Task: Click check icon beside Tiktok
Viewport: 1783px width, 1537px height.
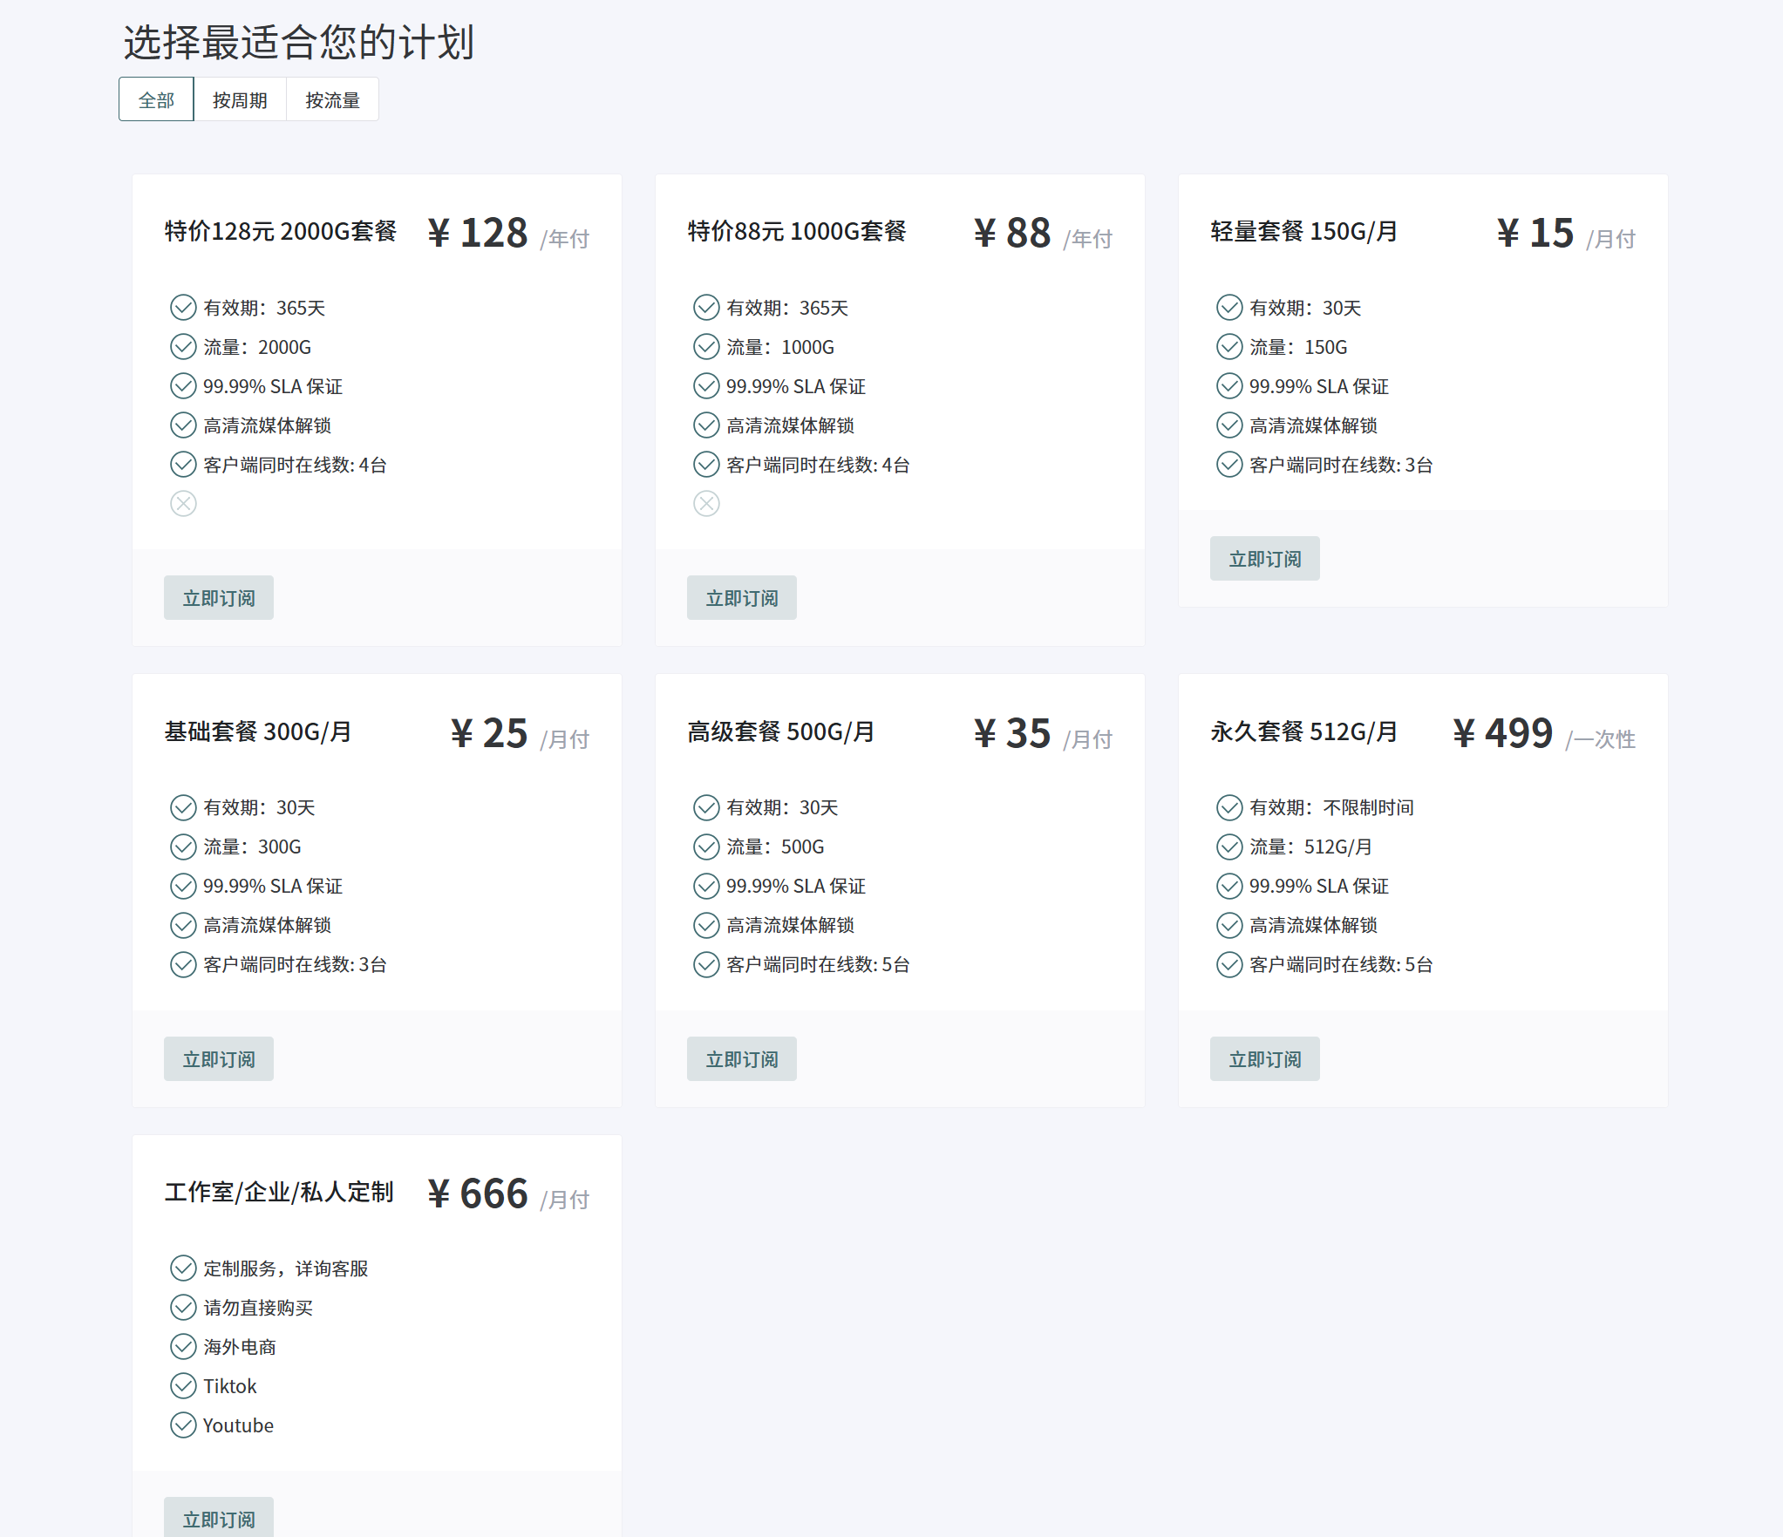Action: [183, 1385]
